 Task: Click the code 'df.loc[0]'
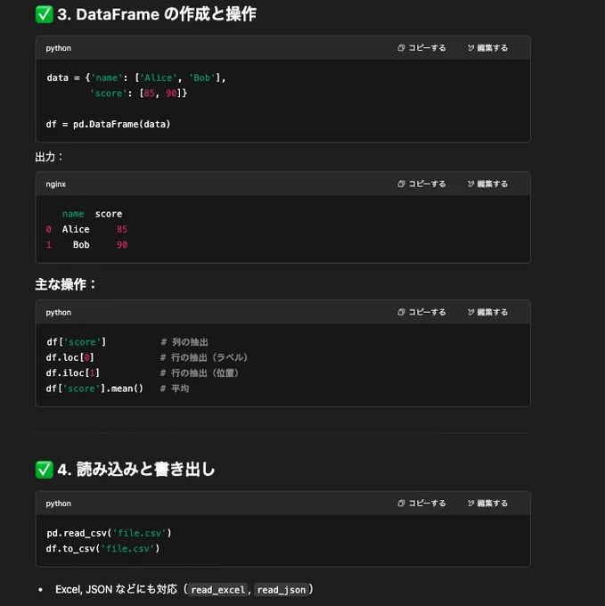pos(69,358)
